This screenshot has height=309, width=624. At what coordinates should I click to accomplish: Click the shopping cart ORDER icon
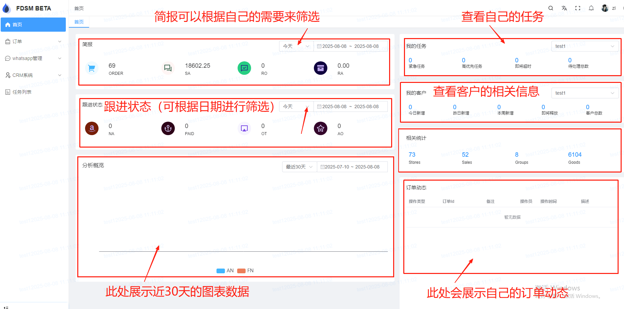(91, 68)
